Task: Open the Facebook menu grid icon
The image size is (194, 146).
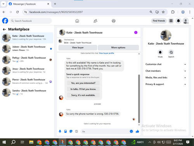Action: coord(171,21)
